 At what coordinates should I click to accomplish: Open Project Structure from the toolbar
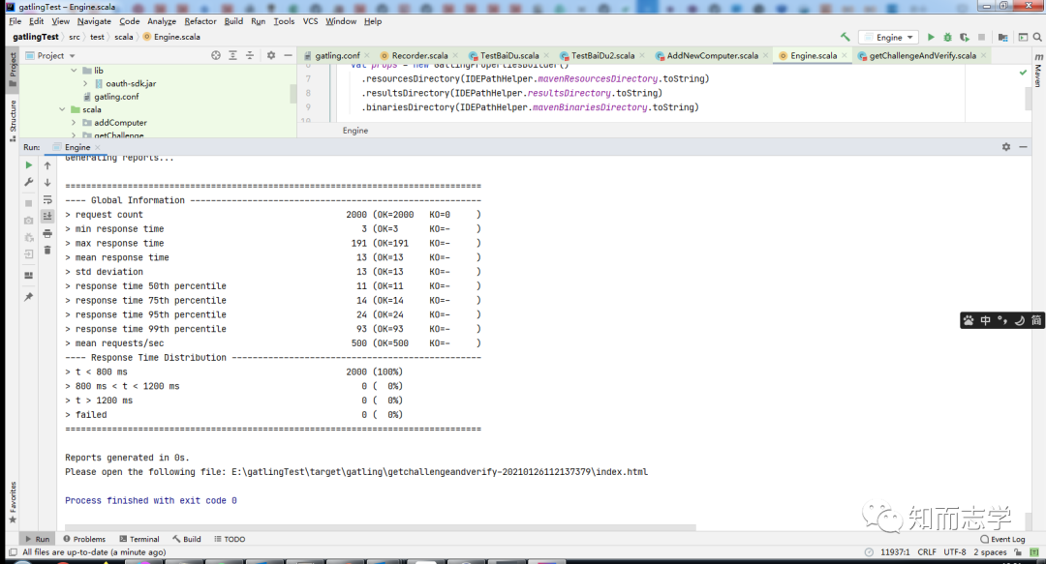tap(1002, 38)
